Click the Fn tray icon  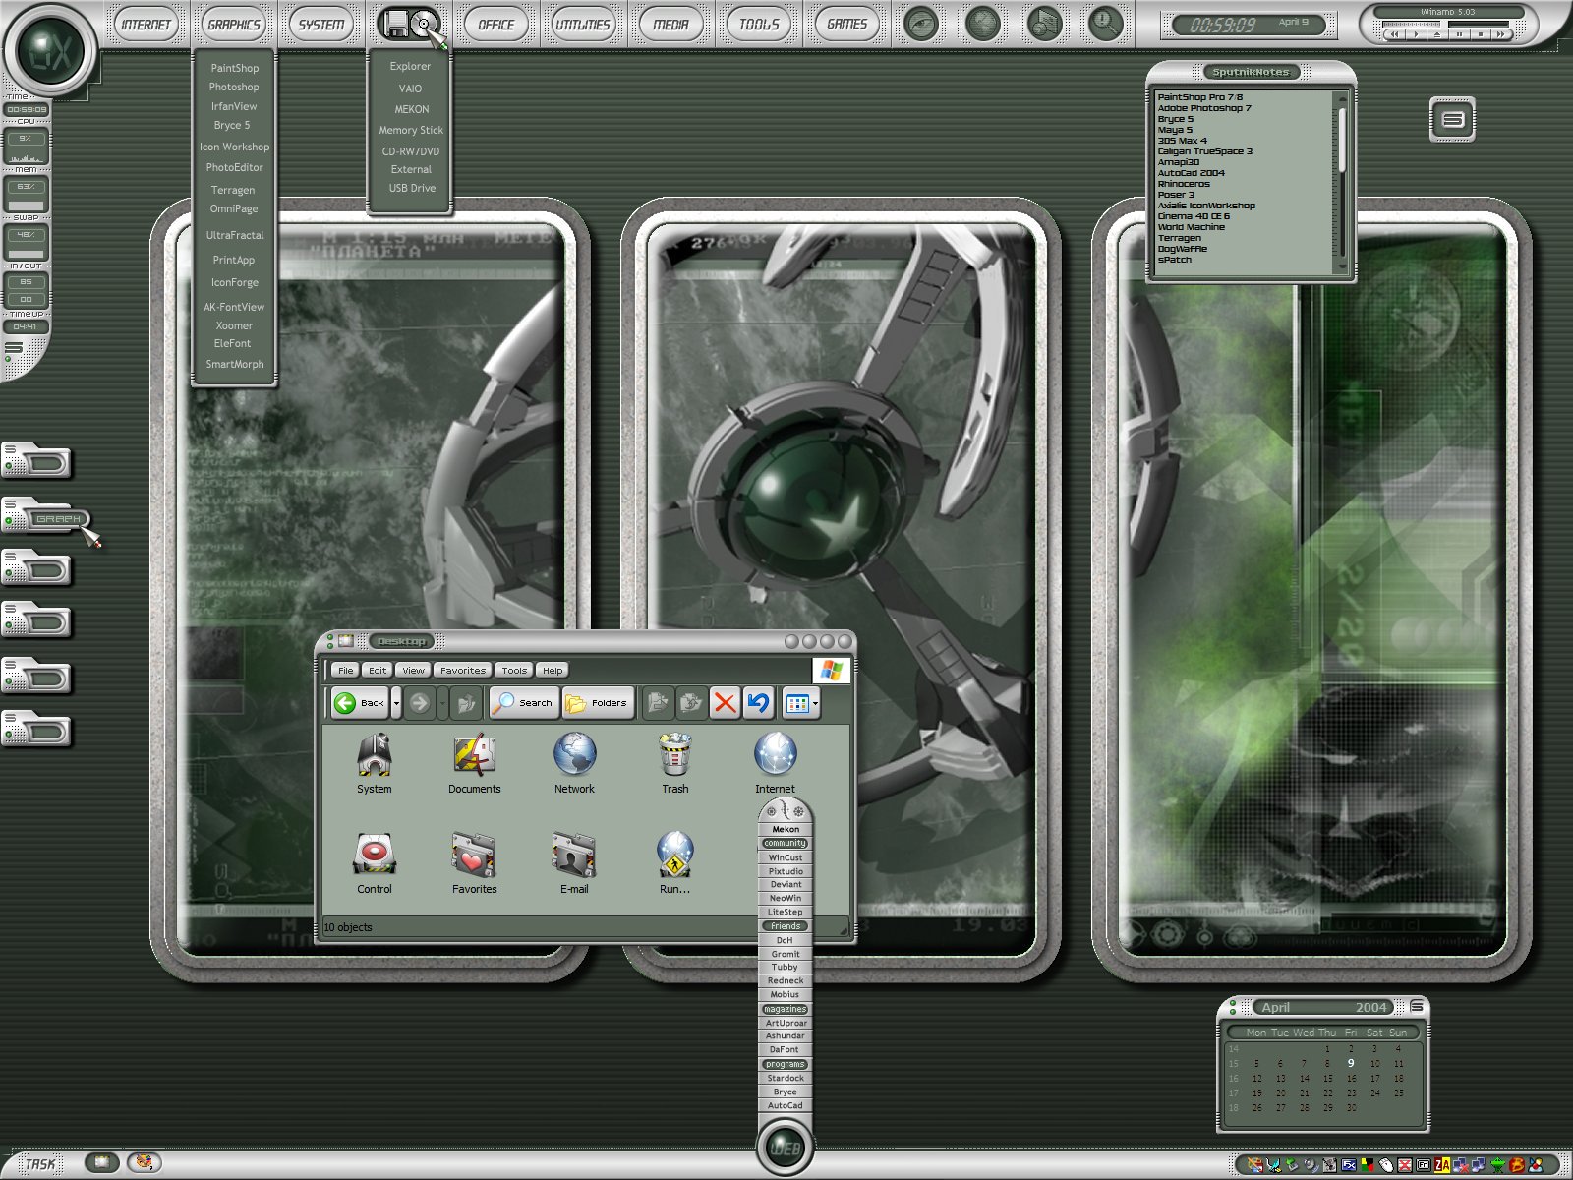1424,1165
